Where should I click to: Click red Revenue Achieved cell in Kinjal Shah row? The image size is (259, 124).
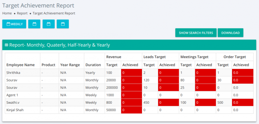click(132, 110)
